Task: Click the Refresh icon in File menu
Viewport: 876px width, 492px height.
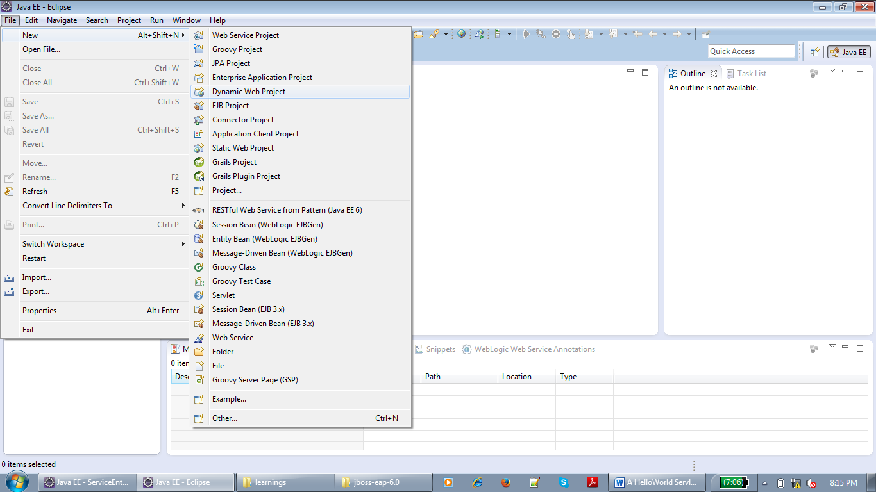Action: pos(9,192)
